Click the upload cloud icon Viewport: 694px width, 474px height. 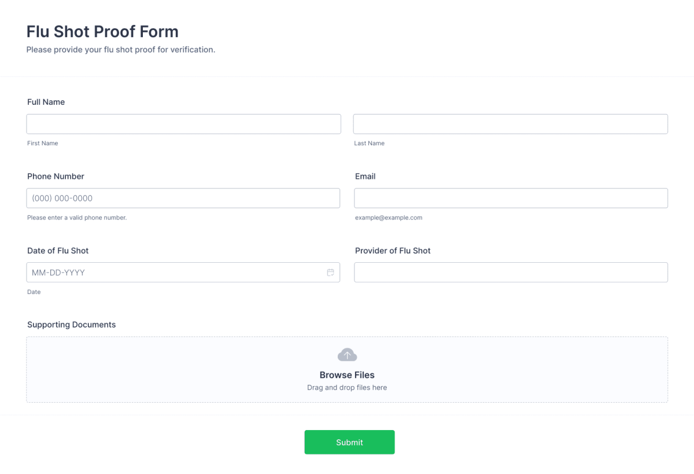tap(347, 354)
